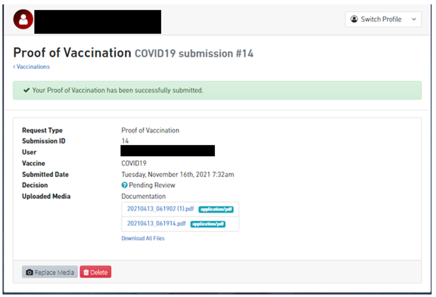Expand the Switch Profile chevron arrow

pyautogui.click(x=413, y=19)
